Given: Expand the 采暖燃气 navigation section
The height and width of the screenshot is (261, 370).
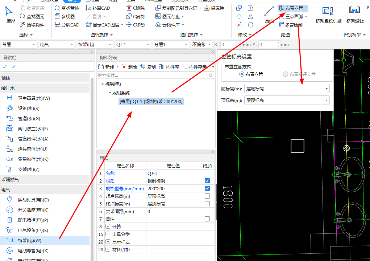Looking at the screenshot, I should (x=45, y=179).
